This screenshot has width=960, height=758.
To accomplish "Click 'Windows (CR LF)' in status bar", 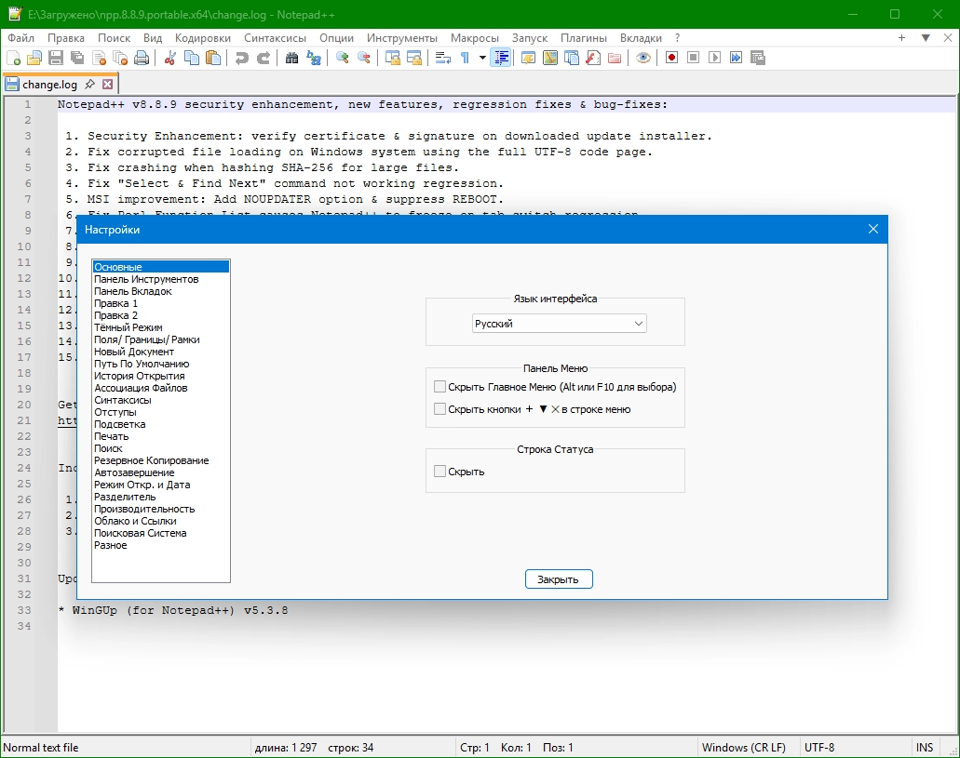I will [743, 747].
